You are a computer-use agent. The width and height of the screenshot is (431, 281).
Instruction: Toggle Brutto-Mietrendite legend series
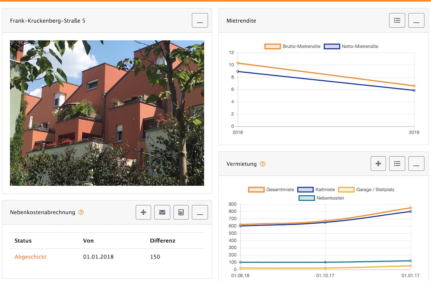[292, 46]
